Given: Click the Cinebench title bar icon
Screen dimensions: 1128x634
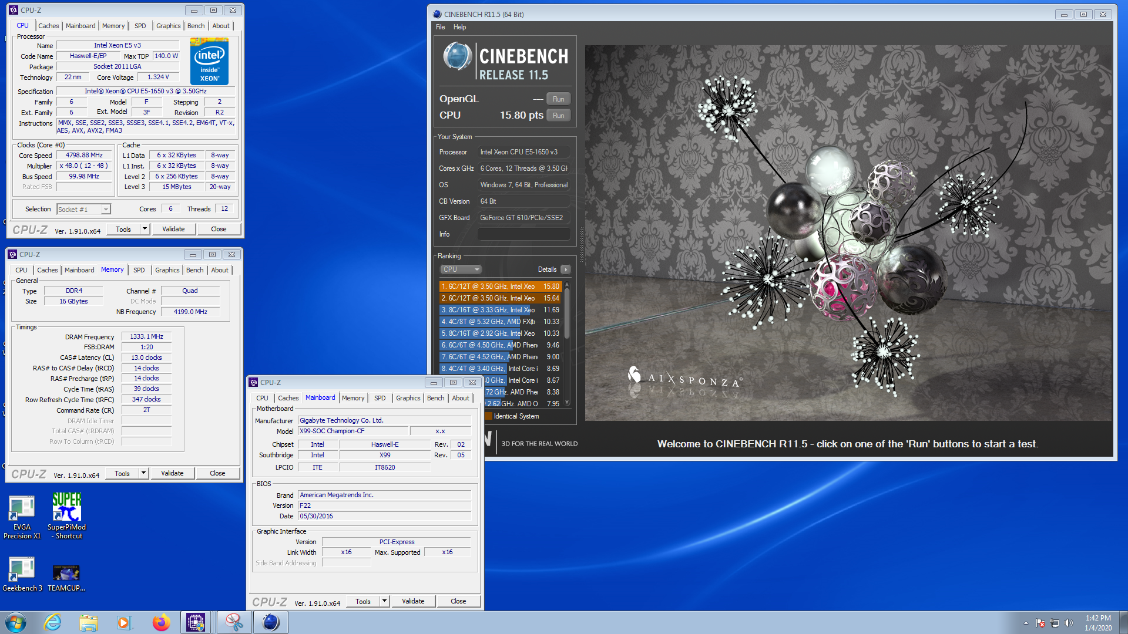Looking at the screenshot, I should click(437, 14).
